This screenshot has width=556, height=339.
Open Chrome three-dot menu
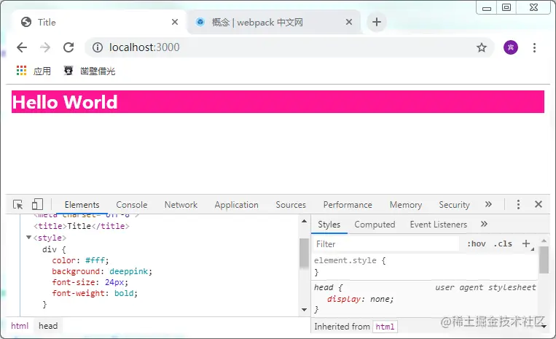(534, 47)
